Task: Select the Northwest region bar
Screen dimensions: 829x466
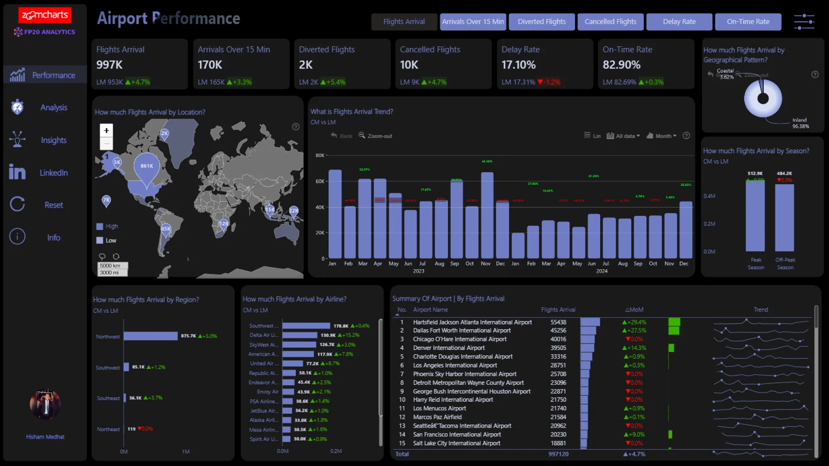Action: tap(151, 336)
